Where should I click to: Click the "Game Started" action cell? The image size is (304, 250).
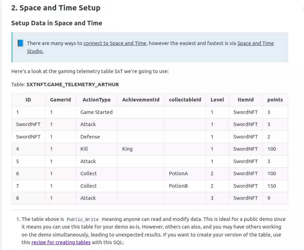click(x=96, y=112)
